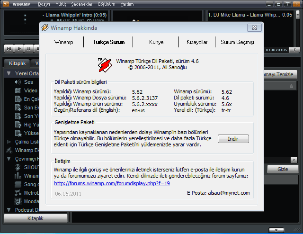Open the Yardım menu

coord(127,4)
